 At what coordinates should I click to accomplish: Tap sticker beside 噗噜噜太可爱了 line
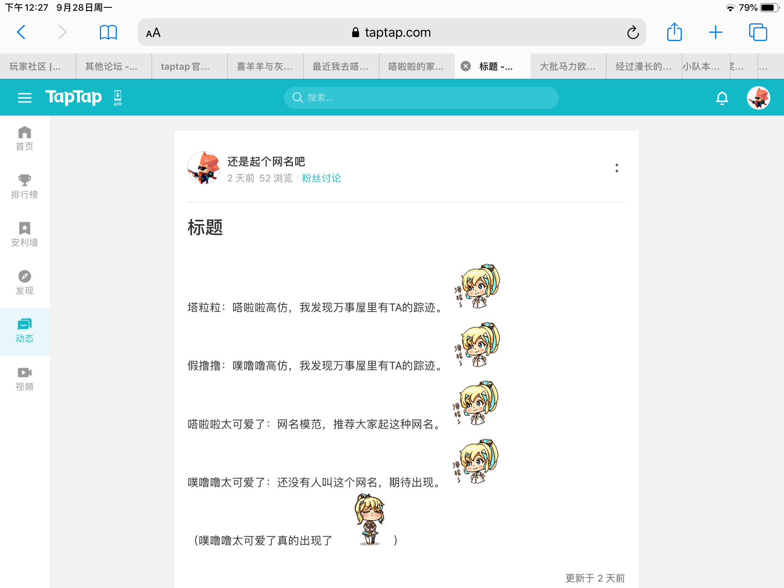475,461
